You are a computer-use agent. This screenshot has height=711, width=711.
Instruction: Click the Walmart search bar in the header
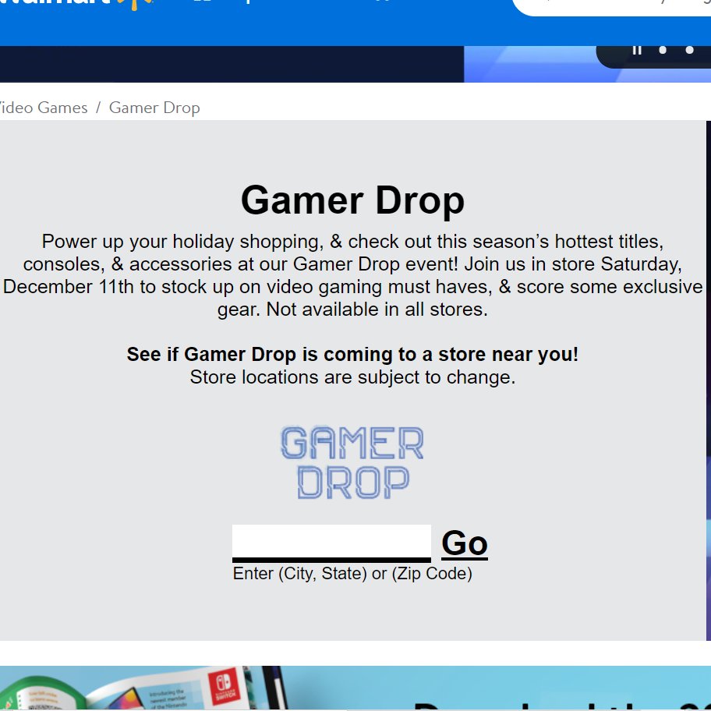[x=611, y=6]
